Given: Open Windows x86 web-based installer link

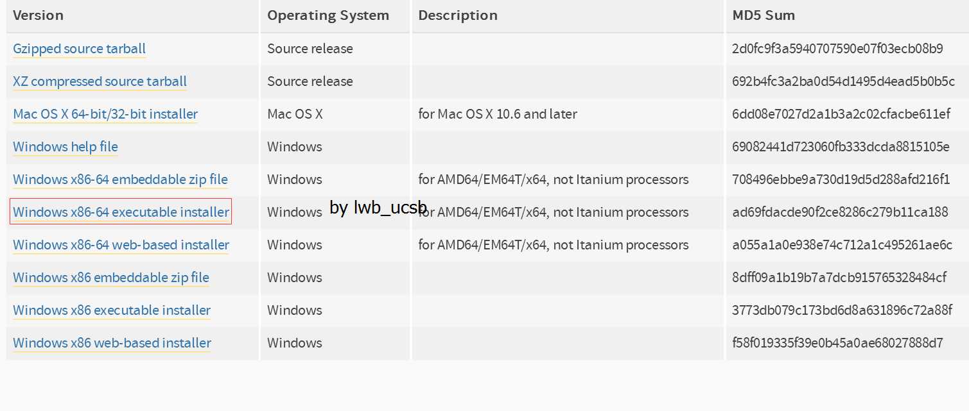Looking at the screenshot, I should [112, 343].
